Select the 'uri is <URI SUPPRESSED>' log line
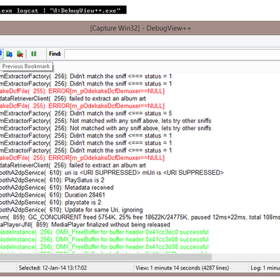The image size is (280, 280). pos(140,173)
